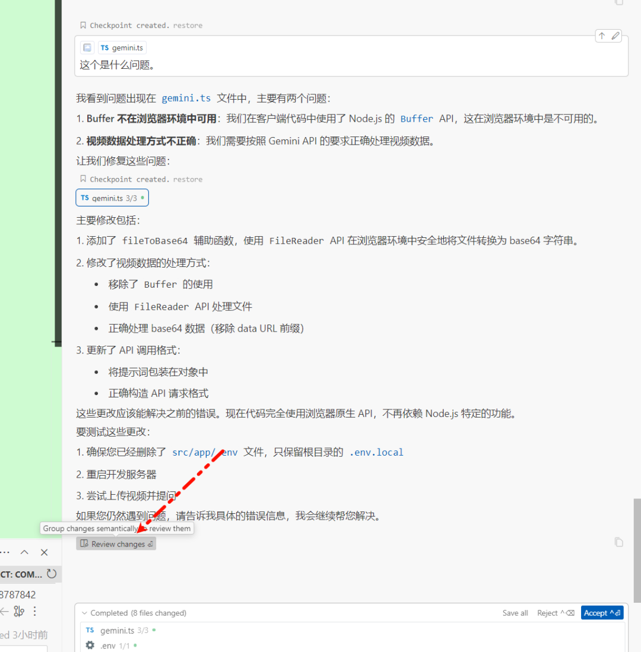This screenshot has height=652, width=641.
Task: Click Save all in changes bar
Action: tap(515, 613)
